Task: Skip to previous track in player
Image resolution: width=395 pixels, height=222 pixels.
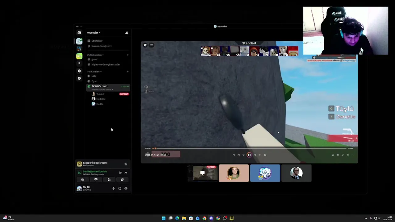Action: point(239,155)
